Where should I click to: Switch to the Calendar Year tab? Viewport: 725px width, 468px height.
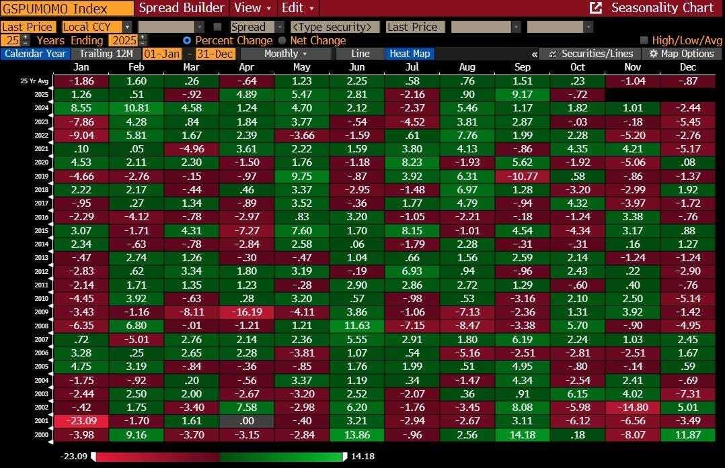(35, 54)
